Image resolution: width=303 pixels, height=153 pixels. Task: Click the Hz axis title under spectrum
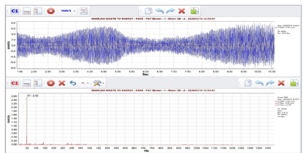(147, 151)
